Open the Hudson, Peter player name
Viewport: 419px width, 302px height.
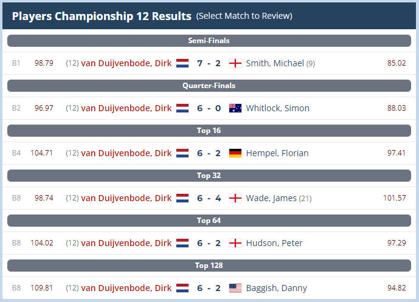274,243
